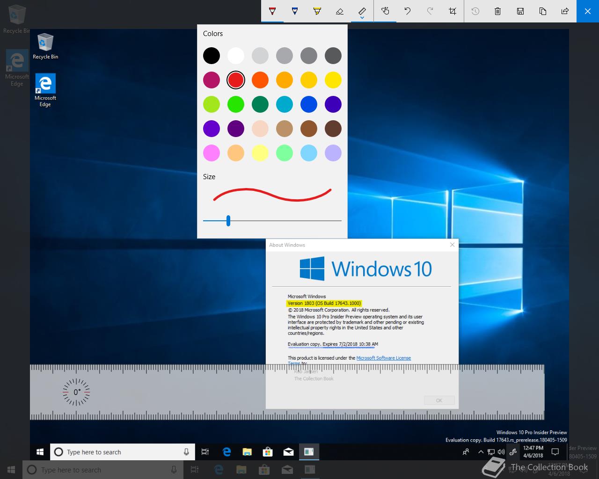Activate the crop tool
This screenshot has height=479, width=599.
tap(453, 11)
